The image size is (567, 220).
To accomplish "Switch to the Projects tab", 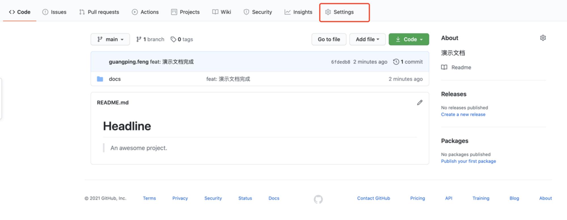I will point(185,12).
